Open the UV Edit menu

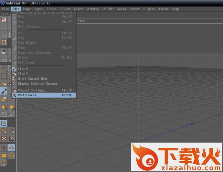[x=108, y=9]
